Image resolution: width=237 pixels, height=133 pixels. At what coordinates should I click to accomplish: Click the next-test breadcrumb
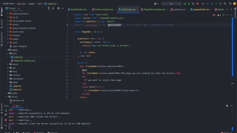click(21, 4)
